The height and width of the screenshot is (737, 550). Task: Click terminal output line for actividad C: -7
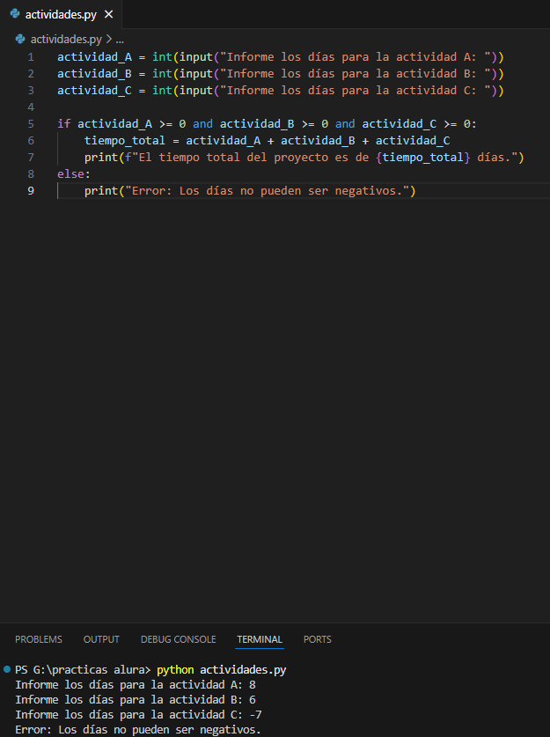(138, 715)
